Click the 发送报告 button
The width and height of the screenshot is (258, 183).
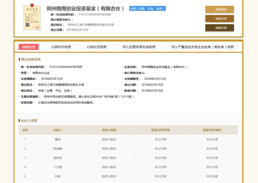pyautogui.click(x=219, y=9)
